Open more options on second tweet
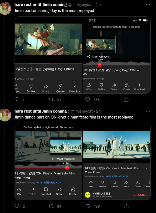 click(148, 111)
